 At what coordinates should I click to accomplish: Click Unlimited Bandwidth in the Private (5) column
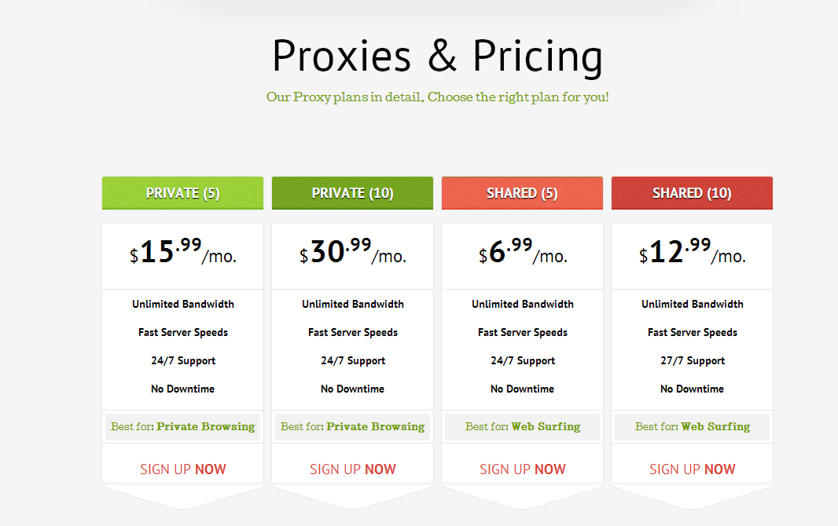pyautogui.click(x=183, y=304)
